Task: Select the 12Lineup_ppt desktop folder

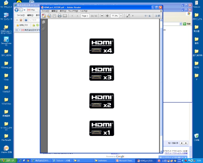Action: pyautogui.click(x=6, y=65)
